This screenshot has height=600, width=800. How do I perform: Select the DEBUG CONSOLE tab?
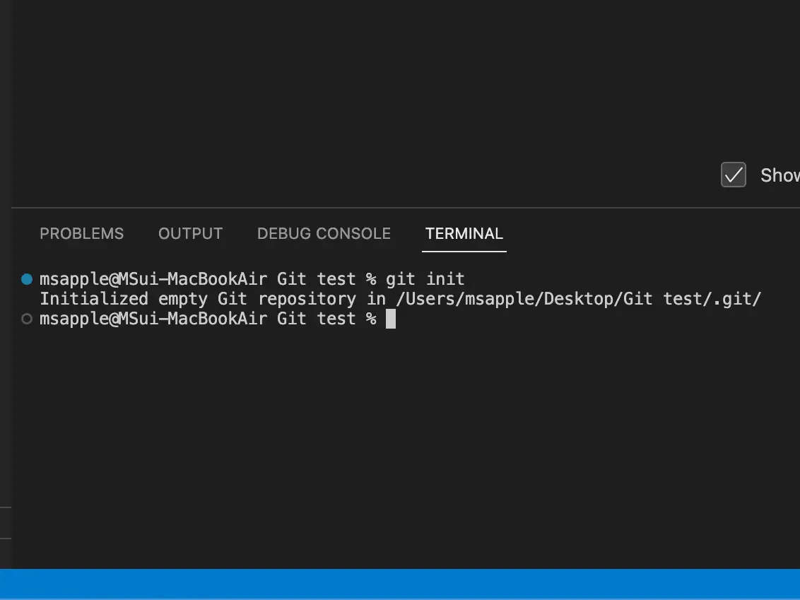(x=324, y=233)
